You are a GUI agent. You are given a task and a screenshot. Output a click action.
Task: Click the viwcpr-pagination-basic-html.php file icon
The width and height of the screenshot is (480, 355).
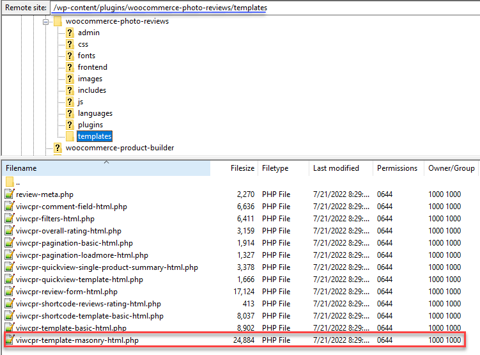click(x=10, y=243)
